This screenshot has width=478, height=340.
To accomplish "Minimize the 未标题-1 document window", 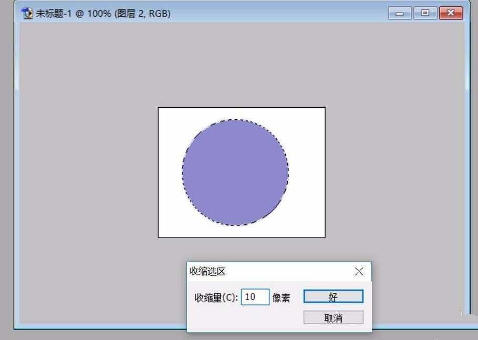I will tap(400, 13).
